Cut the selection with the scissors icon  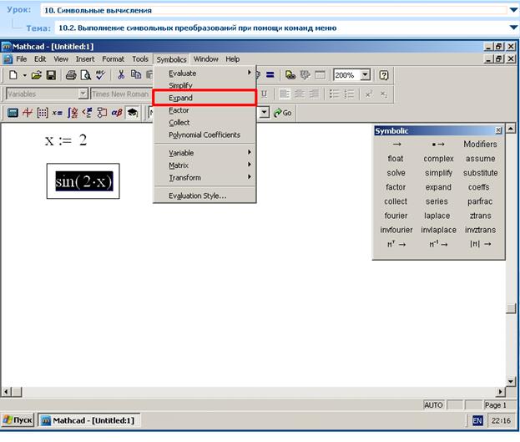[121, 75]
